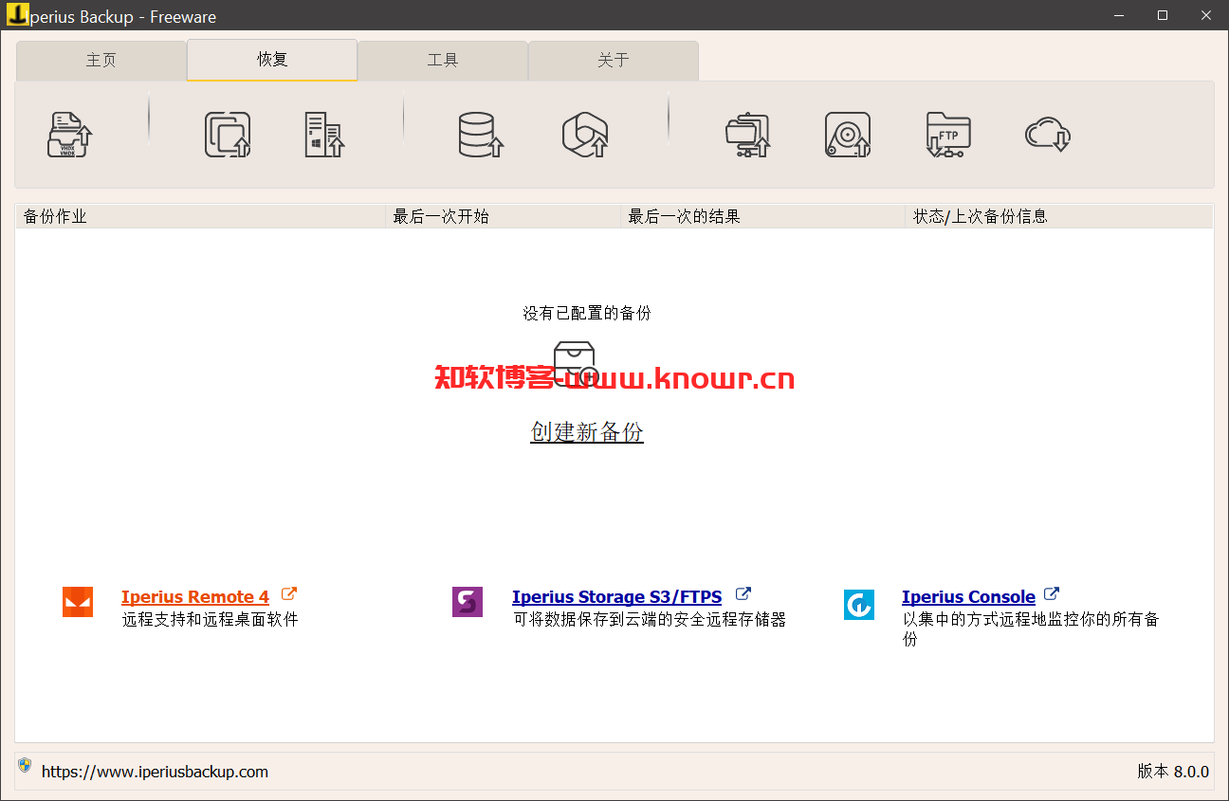Click the Iperius Remote orange logo icon
Viewport: 1229px width, 801px height.
click(78, 602)
